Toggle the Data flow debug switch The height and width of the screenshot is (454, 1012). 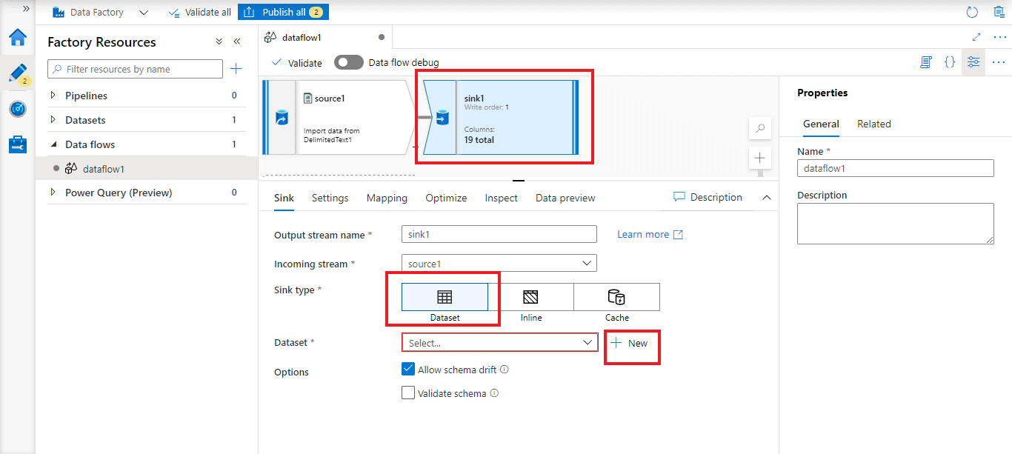pyautogui.click(x=348, y=62)
